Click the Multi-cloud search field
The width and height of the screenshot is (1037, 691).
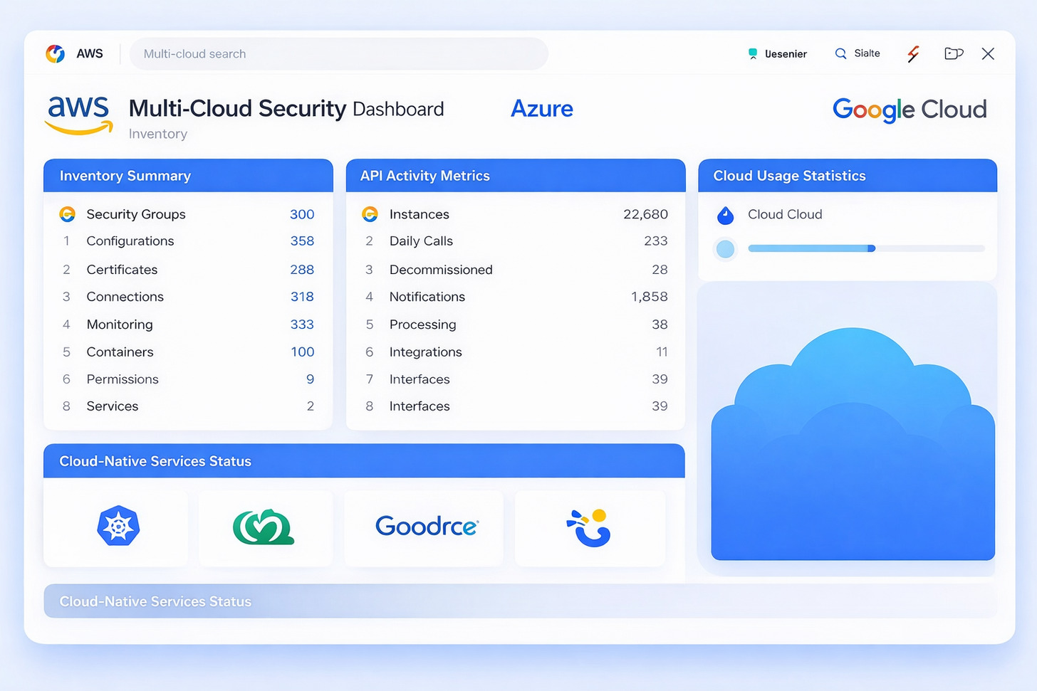coord(338,54)
